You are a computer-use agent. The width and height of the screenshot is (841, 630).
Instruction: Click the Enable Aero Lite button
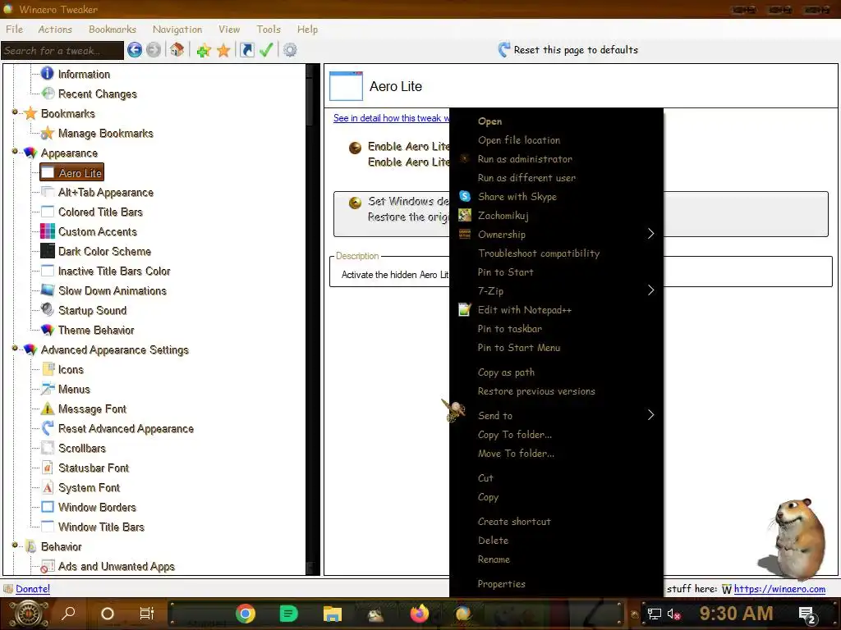[x=400, y=154]
